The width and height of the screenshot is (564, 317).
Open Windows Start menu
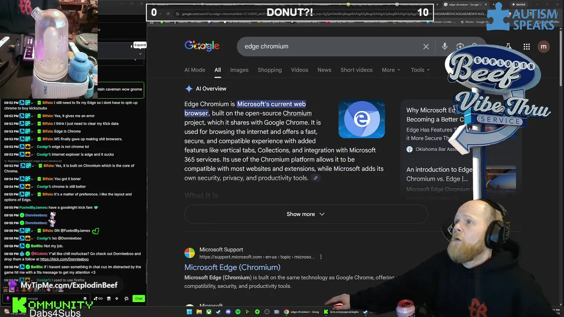pyautogui.click(x=189, y=312)
